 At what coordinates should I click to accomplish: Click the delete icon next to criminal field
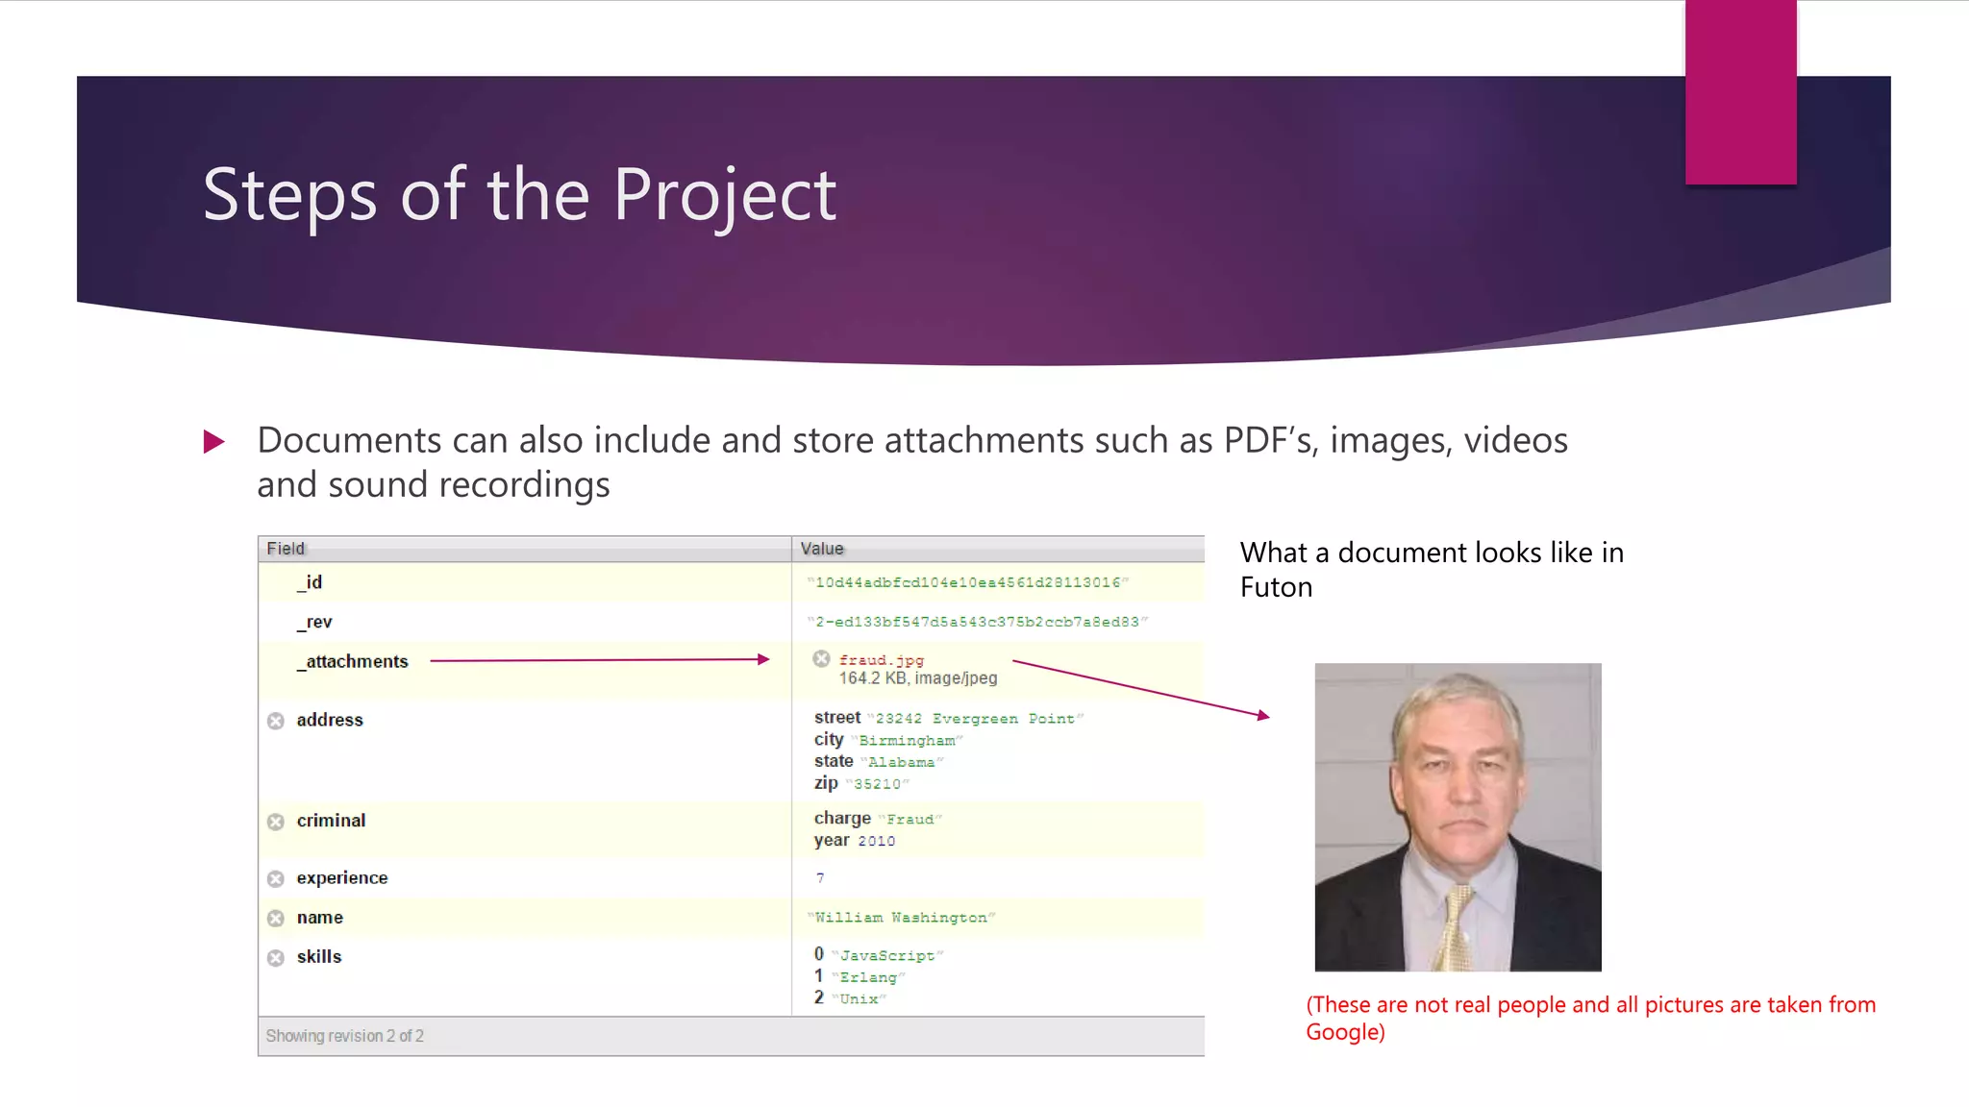tap(276, 822)
